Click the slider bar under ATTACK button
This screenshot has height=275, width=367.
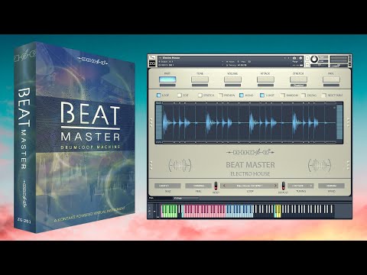click(265, 85)
